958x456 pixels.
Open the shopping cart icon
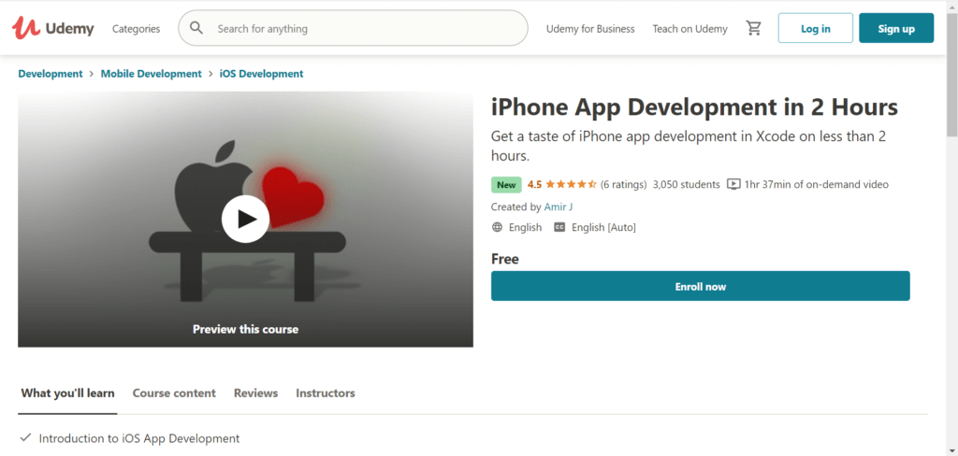pos(753,28)
